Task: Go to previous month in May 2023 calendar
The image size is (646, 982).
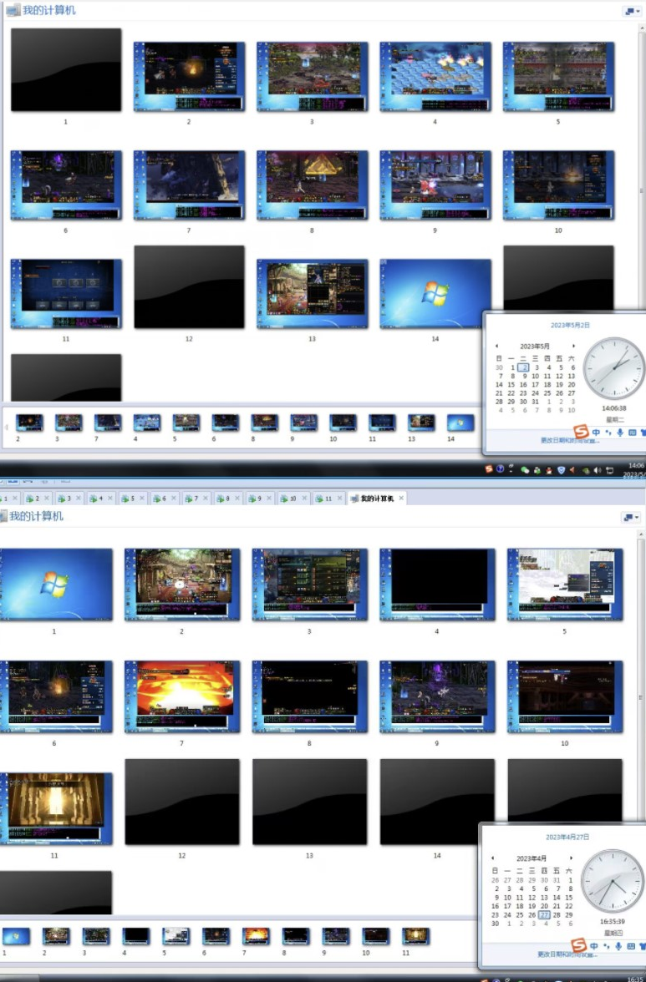Action: pyautogui.click(x=496, y=346)
